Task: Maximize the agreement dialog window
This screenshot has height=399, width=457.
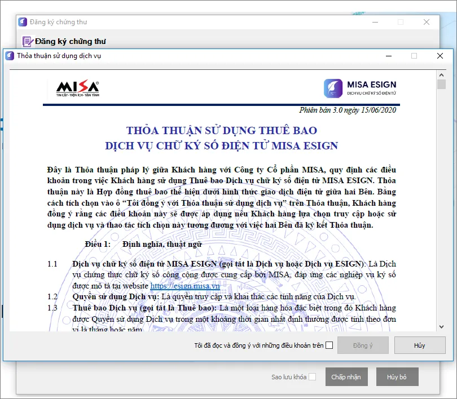Action: coord(414,56)
